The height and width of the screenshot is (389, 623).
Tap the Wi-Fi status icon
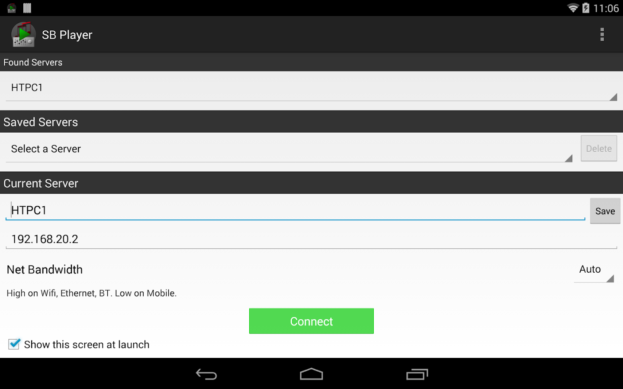pyautogui.click(x=573, y=8)
